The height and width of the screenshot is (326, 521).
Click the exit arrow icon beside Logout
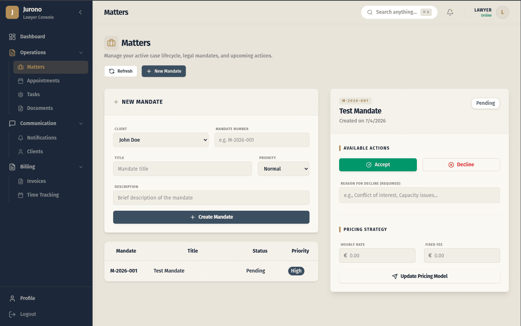[12, 314]
